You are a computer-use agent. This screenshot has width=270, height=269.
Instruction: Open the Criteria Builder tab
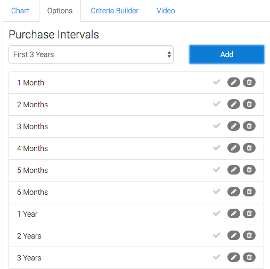(x=114, y=11)
